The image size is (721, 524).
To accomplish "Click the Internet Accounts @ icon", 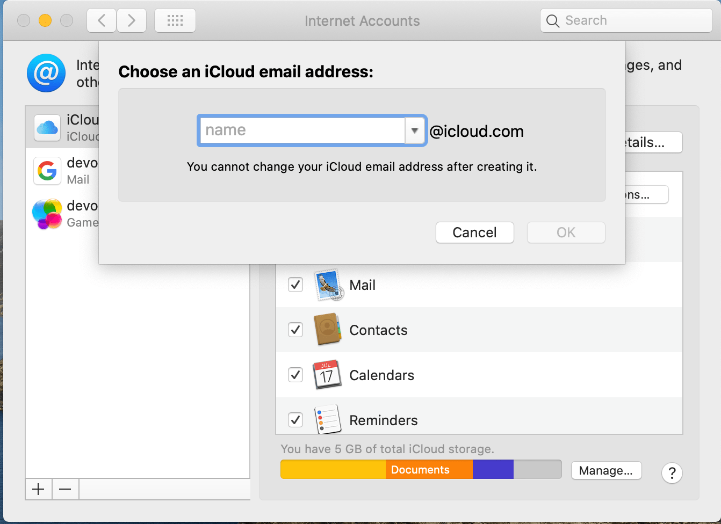I will point(46,73).
